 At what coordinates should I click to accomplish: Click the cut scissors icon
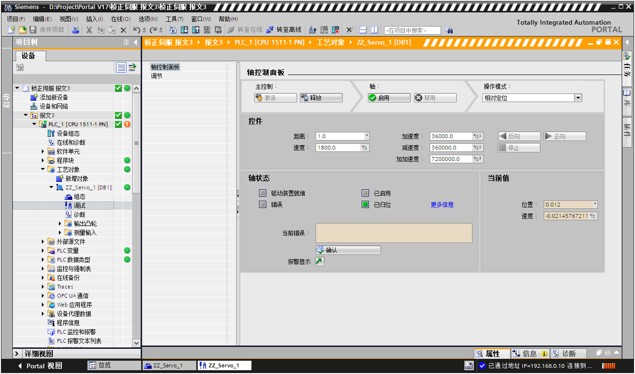(x=89, y=30)
